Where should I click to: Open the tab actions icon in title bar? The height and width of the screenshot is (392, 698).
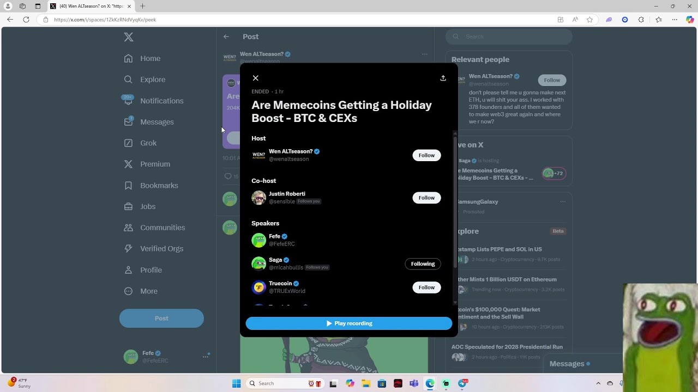[38, 6]
